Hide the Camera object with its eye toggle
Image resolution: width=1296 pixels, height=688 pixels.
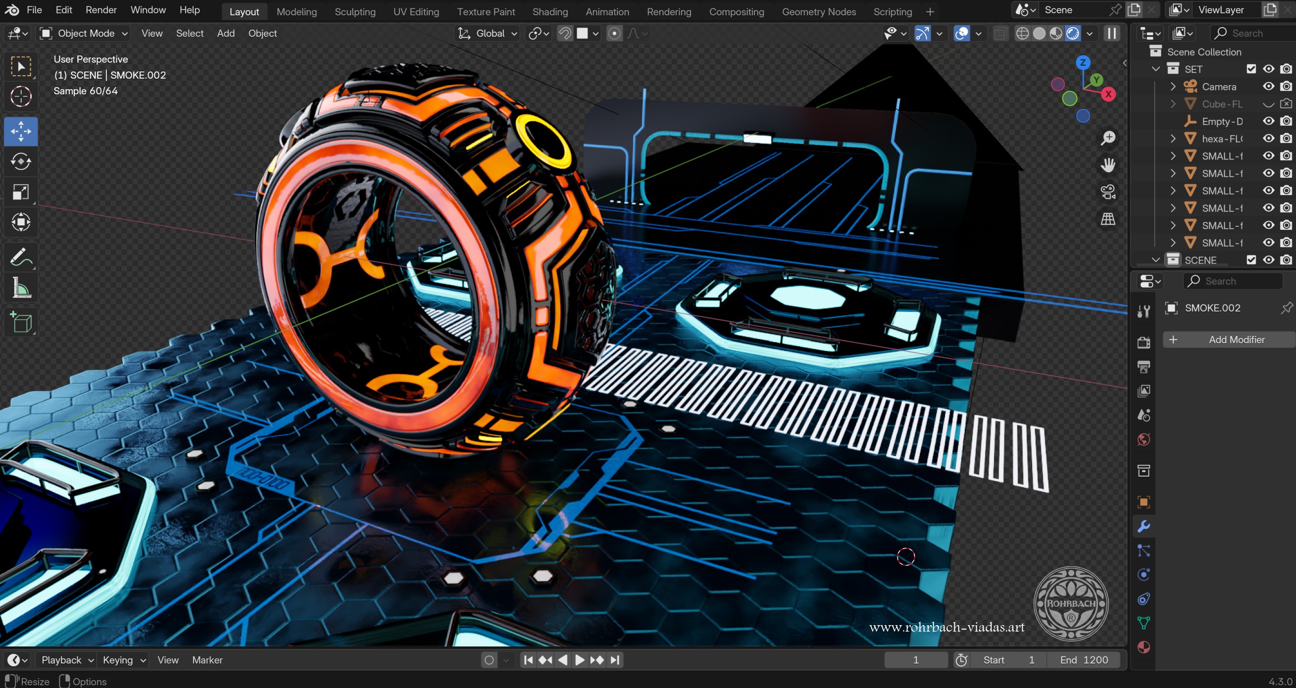pyautogui.click(x=1268, y=86)
